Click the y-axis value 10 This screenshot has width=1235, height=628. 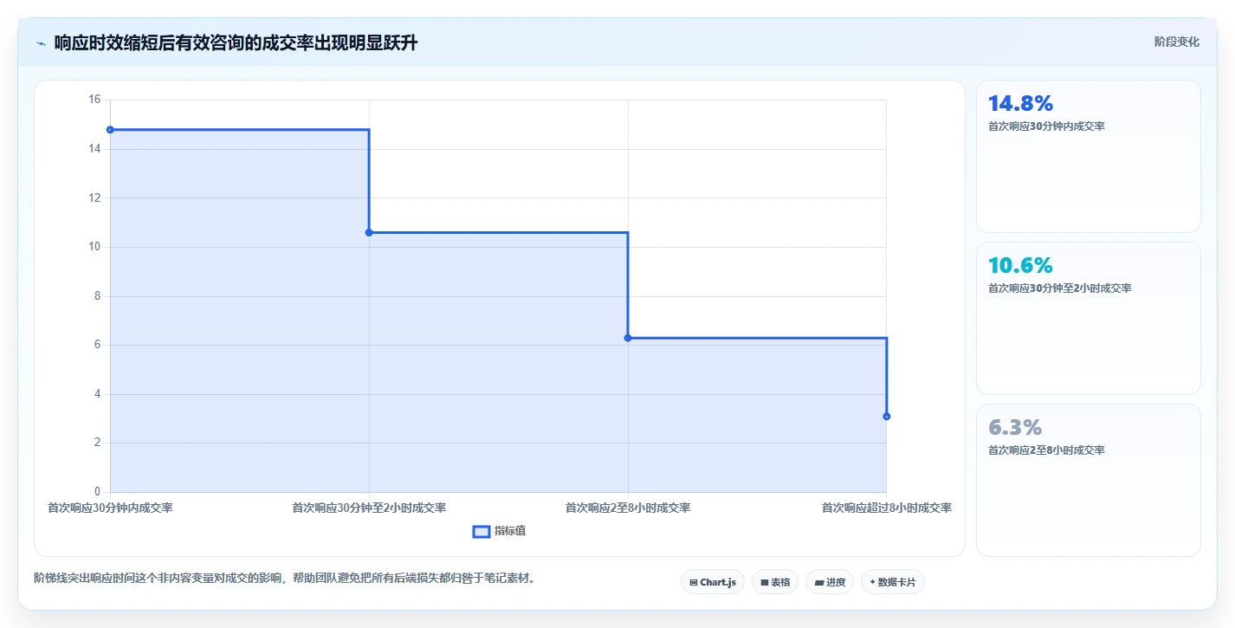coord(94,247)
